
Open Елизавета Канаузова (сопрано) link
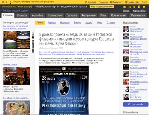tap(139, 83)
